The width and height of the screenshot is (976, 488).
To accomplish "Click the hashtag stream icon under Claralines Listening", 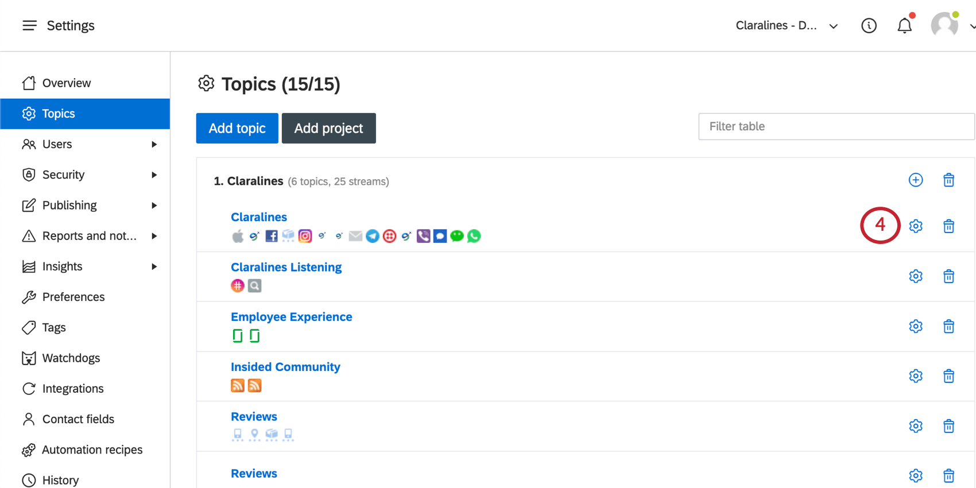I will point(238,285).
